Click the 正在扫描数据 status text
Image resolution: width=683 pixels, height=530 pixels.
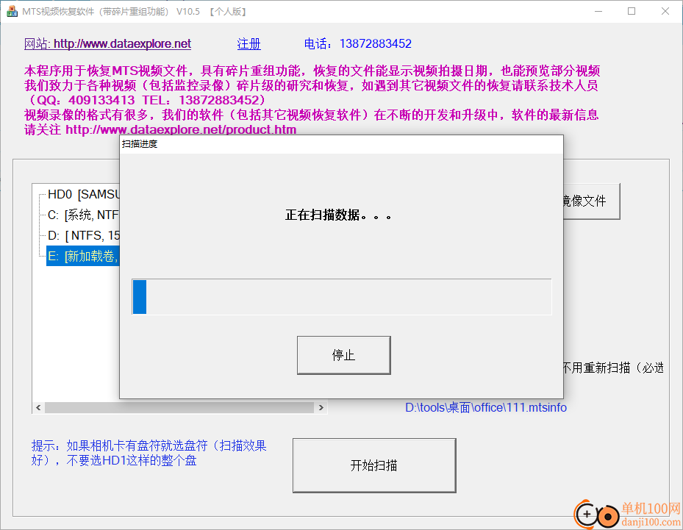point(338,215)
